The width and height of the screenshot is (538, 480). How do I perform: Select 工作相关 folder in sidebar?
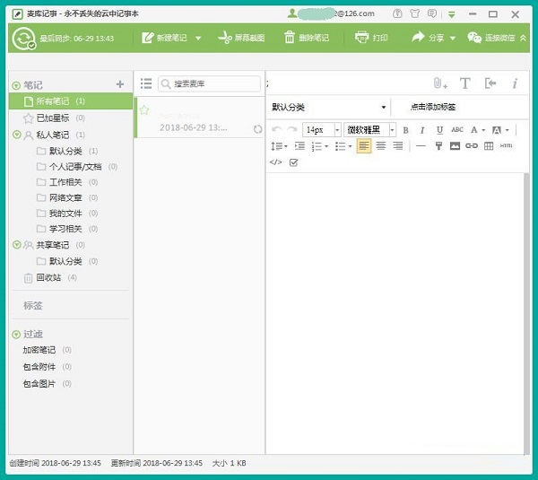pyautogui.click(x=65, y=182)
